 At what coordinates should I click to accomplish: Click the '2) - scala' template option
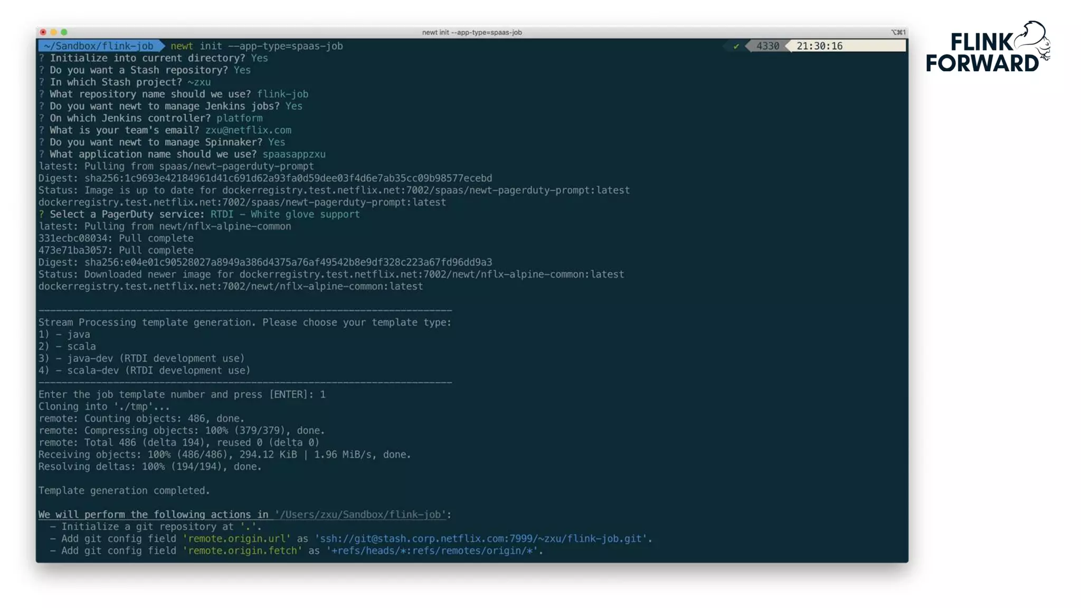click(67, 347)
